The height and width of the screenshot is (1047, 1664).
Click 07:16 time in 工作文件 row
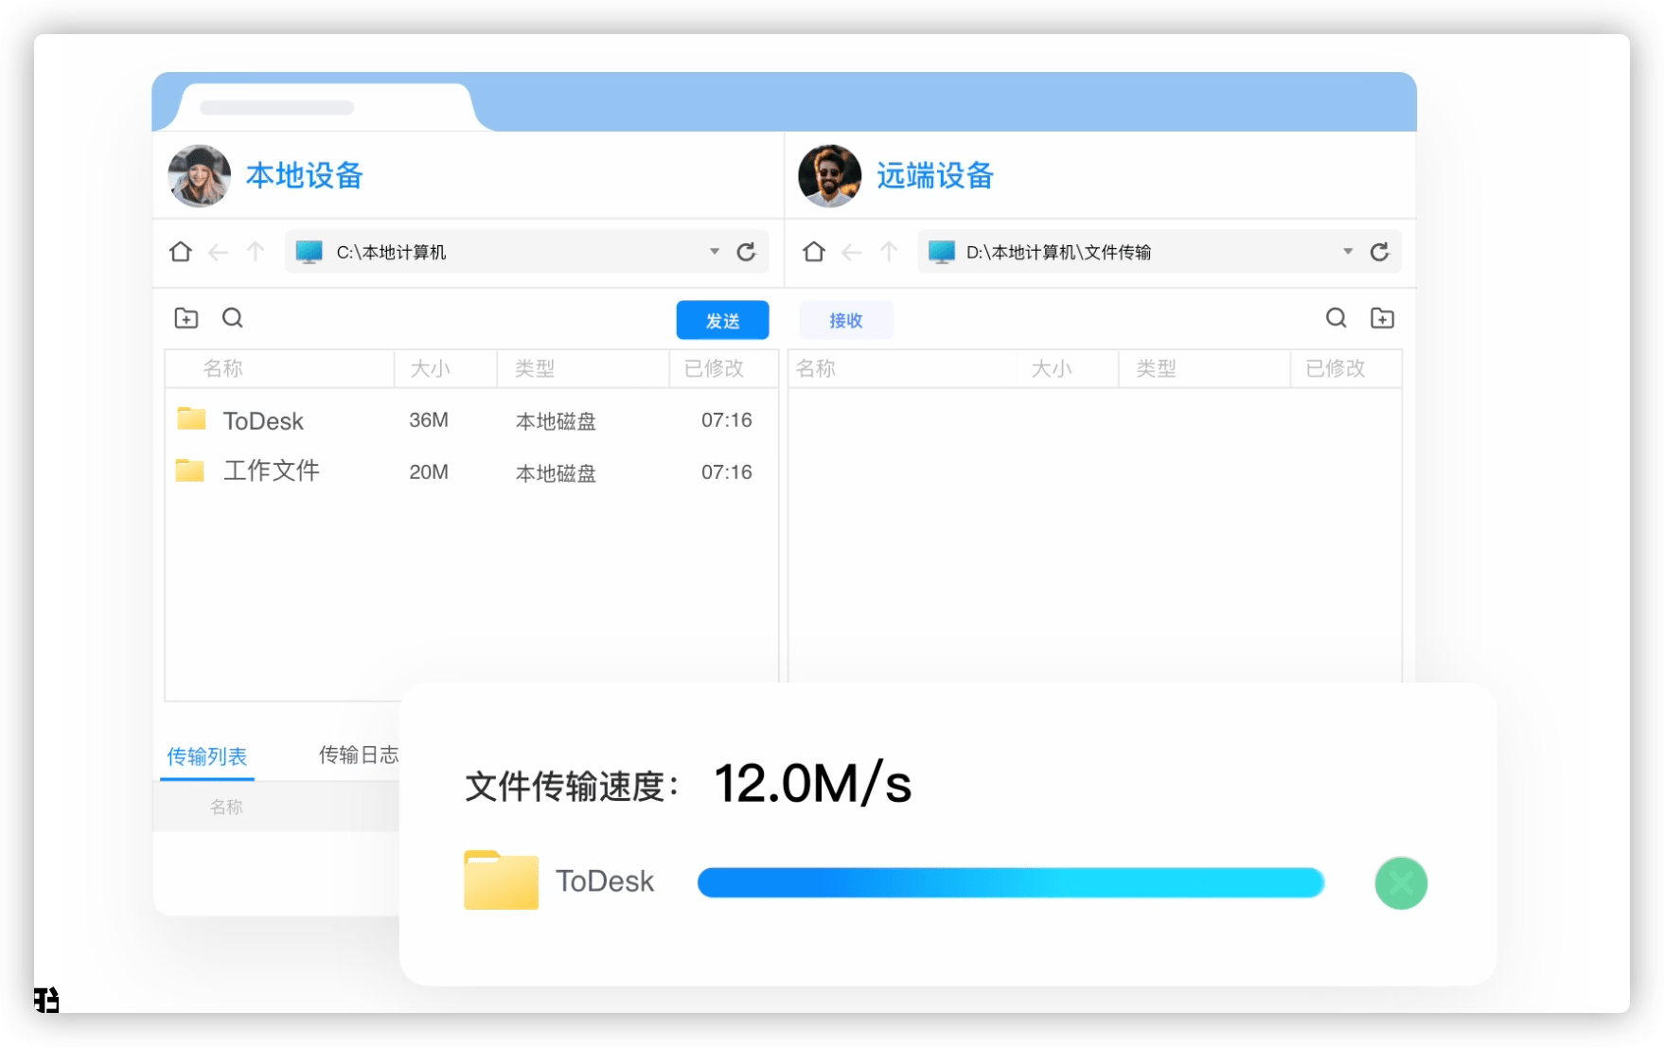726,472
